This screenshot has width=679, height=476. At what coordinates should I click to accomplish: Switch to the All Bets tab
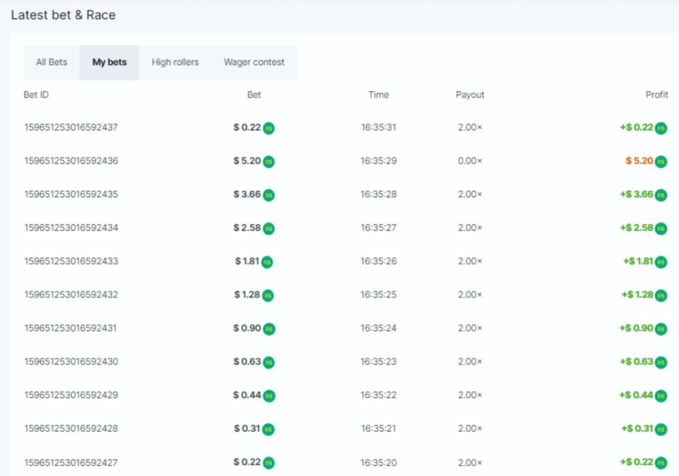tap(52, 62)
